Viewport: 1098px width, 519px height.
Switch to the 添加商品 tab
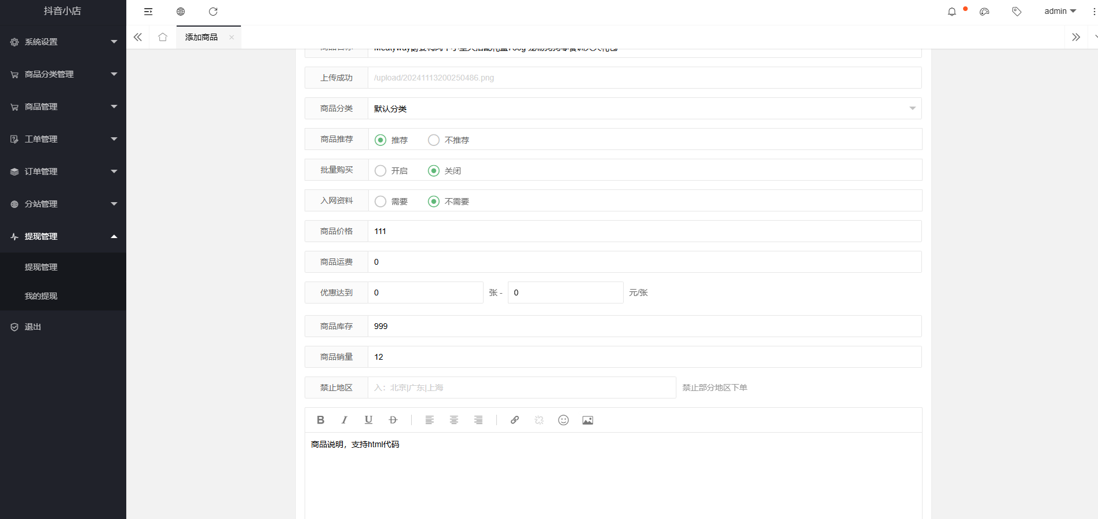202,37
